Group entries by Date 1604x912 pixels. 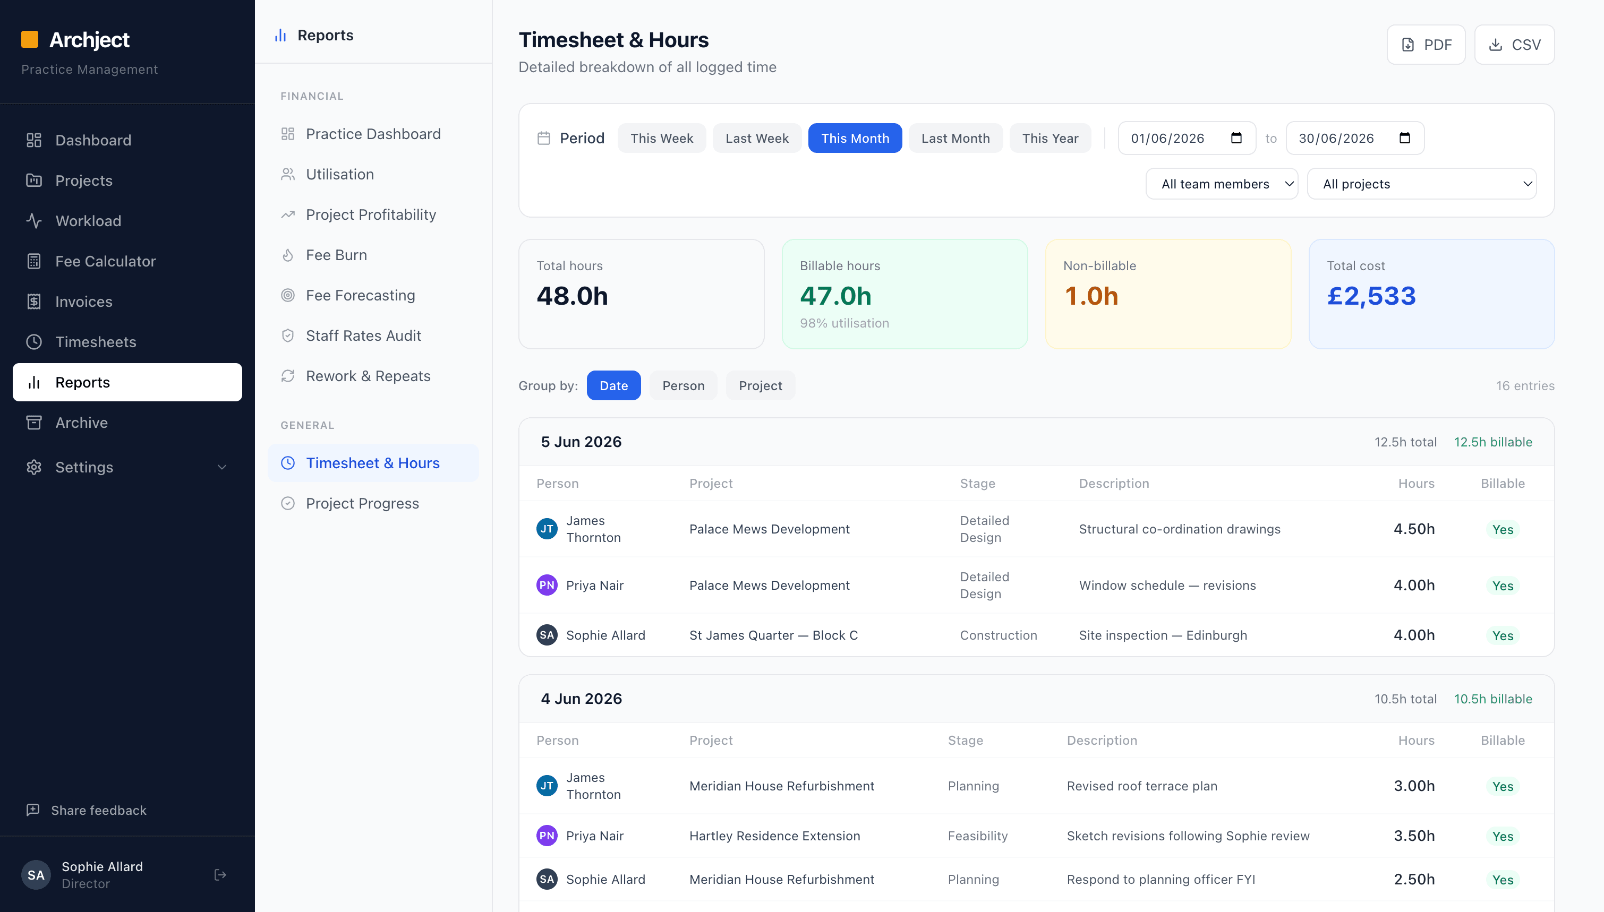(x=613, y=385)
